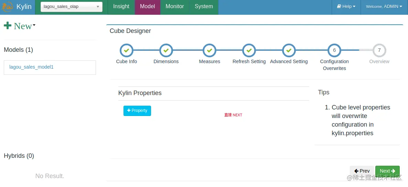The width and height of the screenshot is (408, 187).
Task: Click the Tips heading
Action: point(324,92)
